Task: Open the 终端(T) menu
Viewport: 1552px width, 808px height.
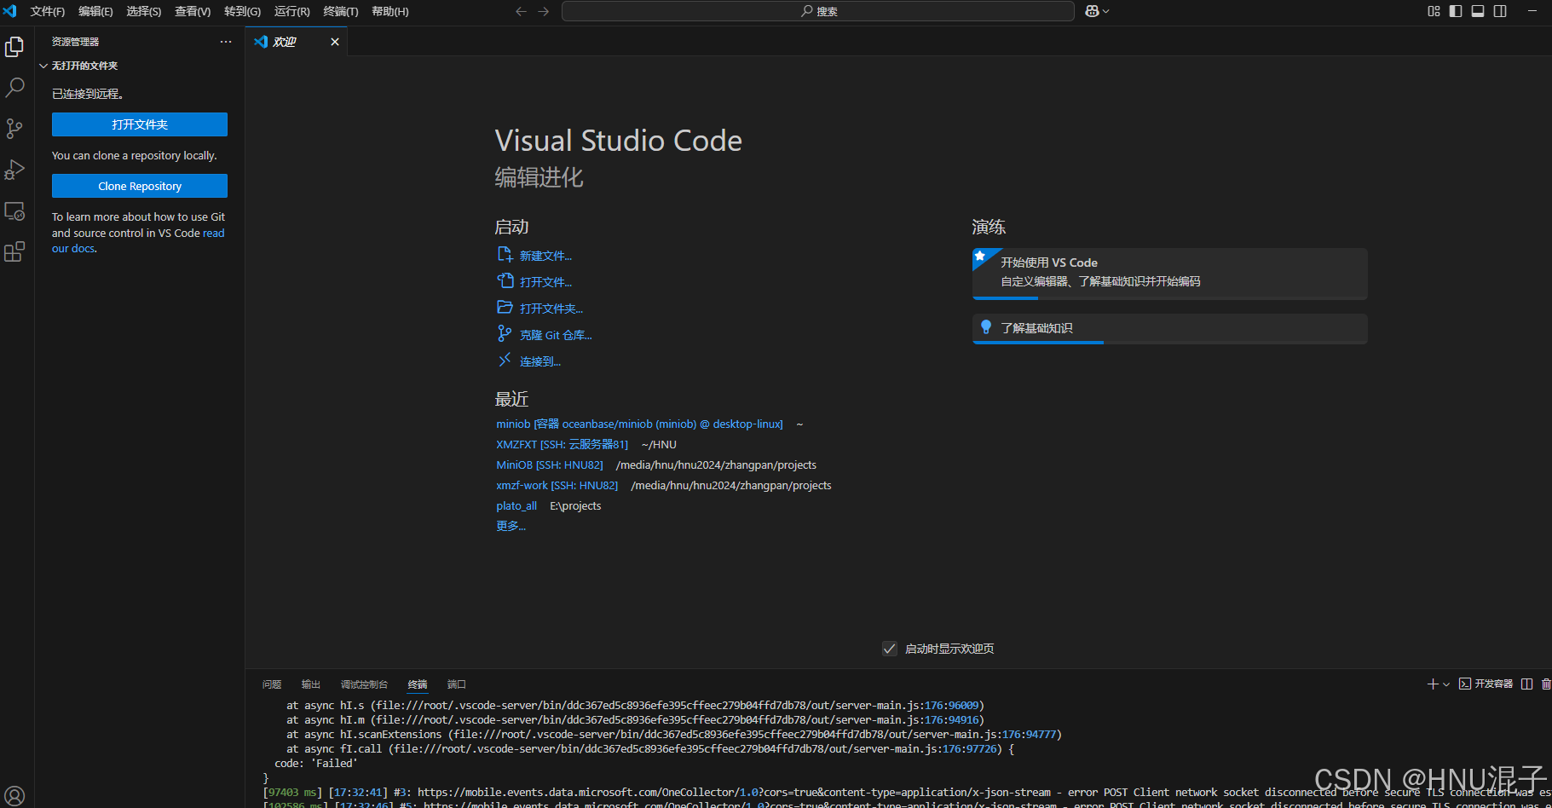Action: pos(340,11)
